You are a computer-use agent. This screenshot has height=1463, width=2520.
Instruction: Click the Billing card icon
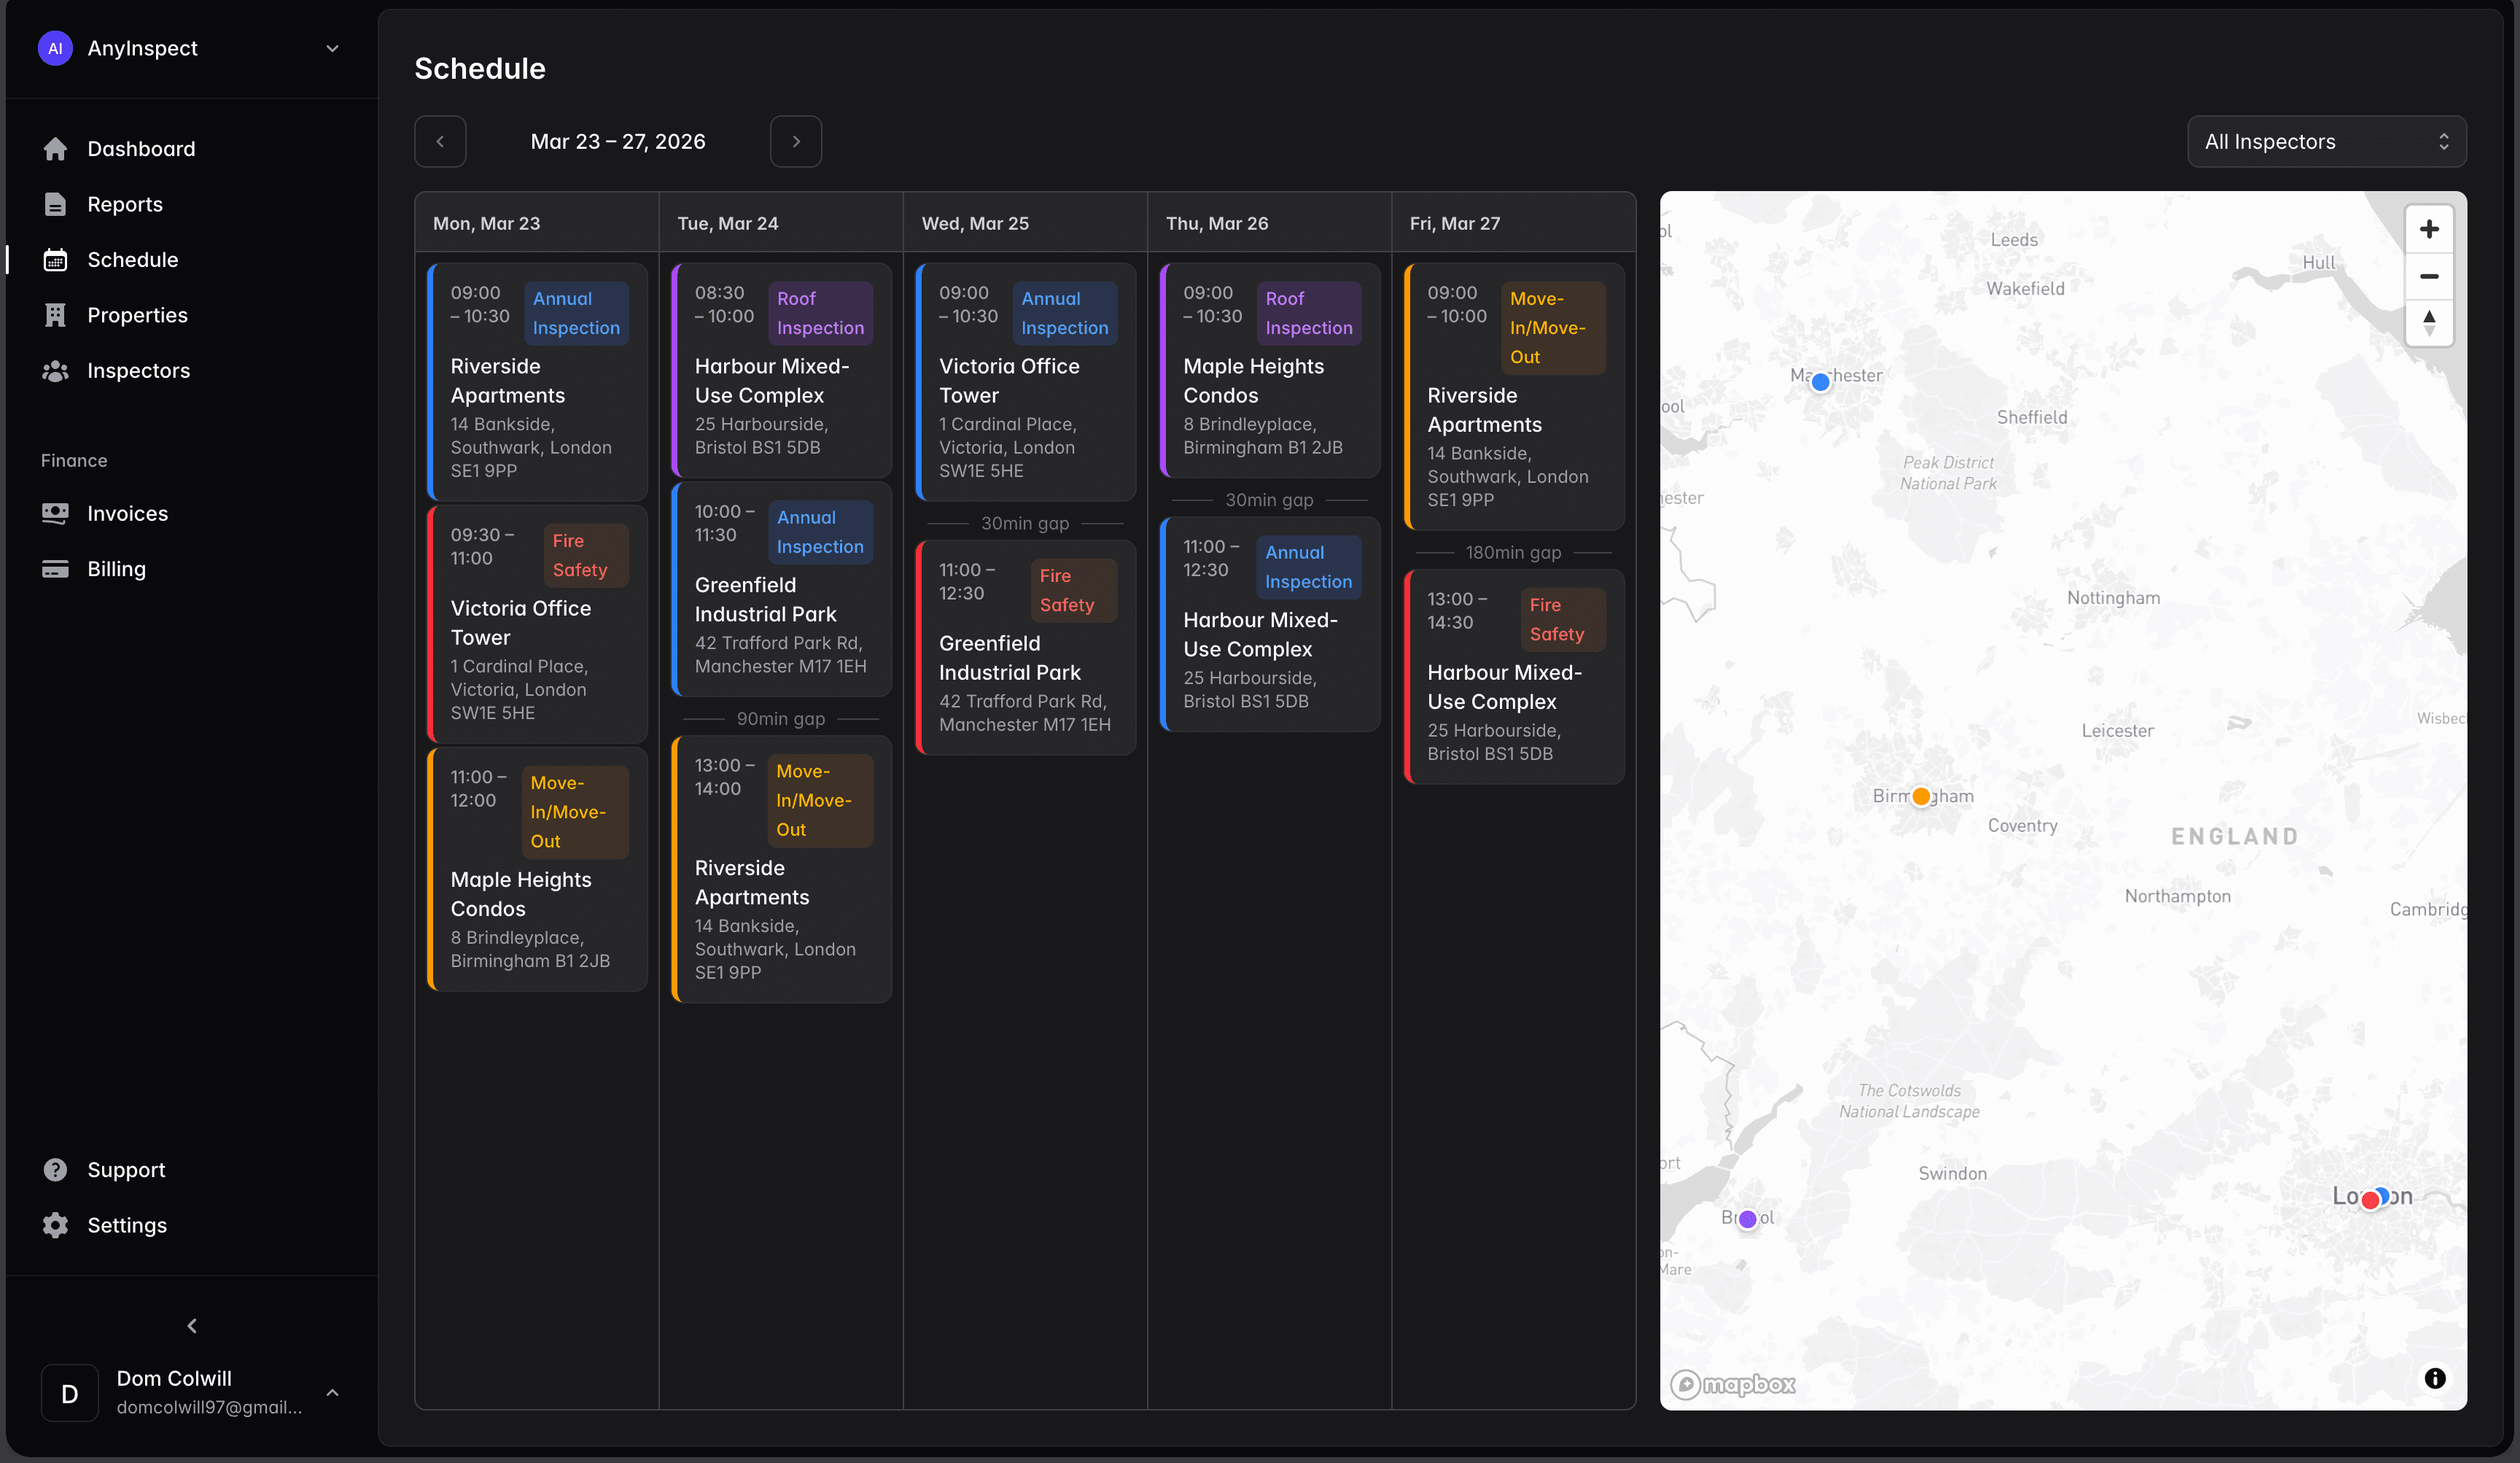tap(55, 569)
